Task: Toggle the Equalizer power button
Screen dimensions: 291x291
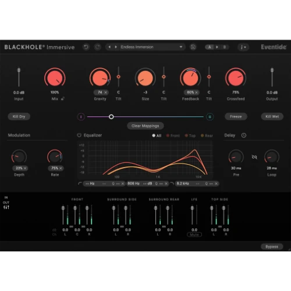Action: (x=79, y=135)
